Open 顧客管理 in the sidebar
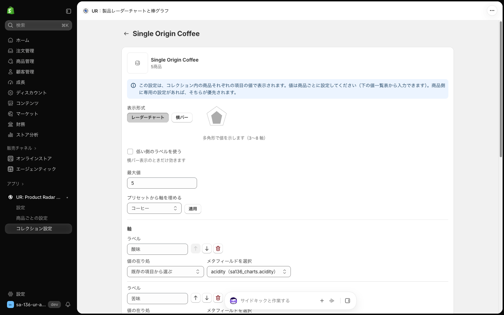Viewport: 504px width, 315px height. click(x=38, y=72)
